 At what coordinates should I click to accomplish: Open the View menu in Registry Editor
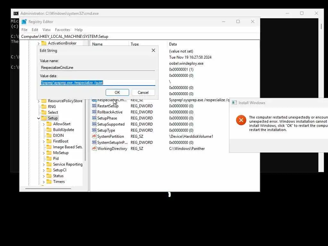46,30
